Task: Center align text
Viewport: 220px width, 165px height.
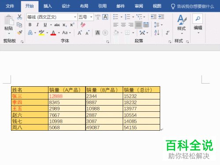Action: tap(123, 25)
